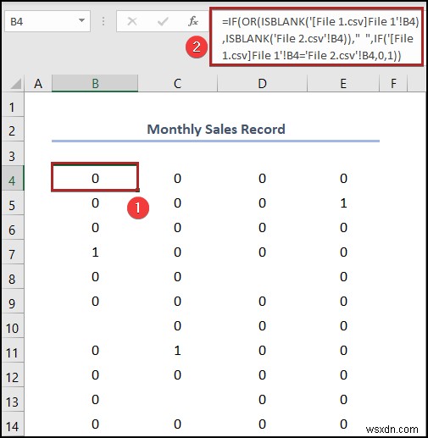Select cell D11 containing 0
This screenshot has width=428, height=438.
pos(262,350)
